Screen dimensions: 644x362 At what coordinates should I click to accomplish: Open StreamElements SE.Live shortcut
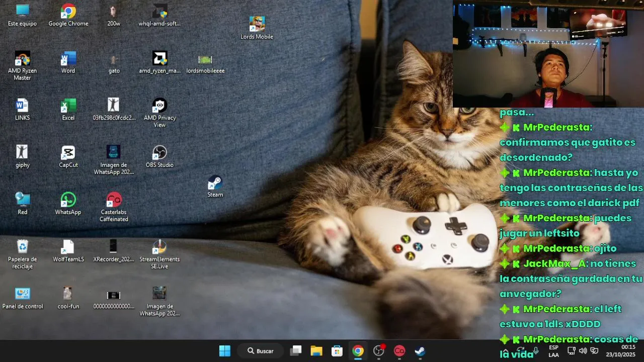pos(159,254)
